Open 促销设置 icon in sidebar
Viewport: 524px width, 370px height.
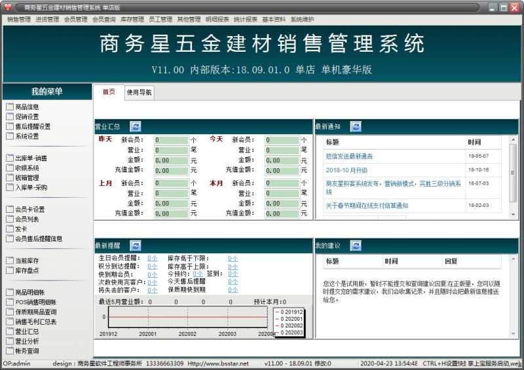pyautogui.click(x=10, y=117)
